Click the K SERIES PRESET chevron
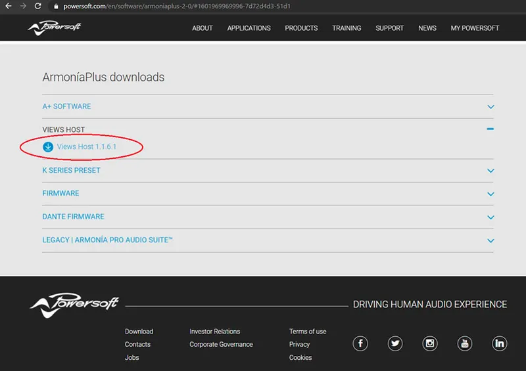Screen dimensions: 526x371 coord(490,171)
